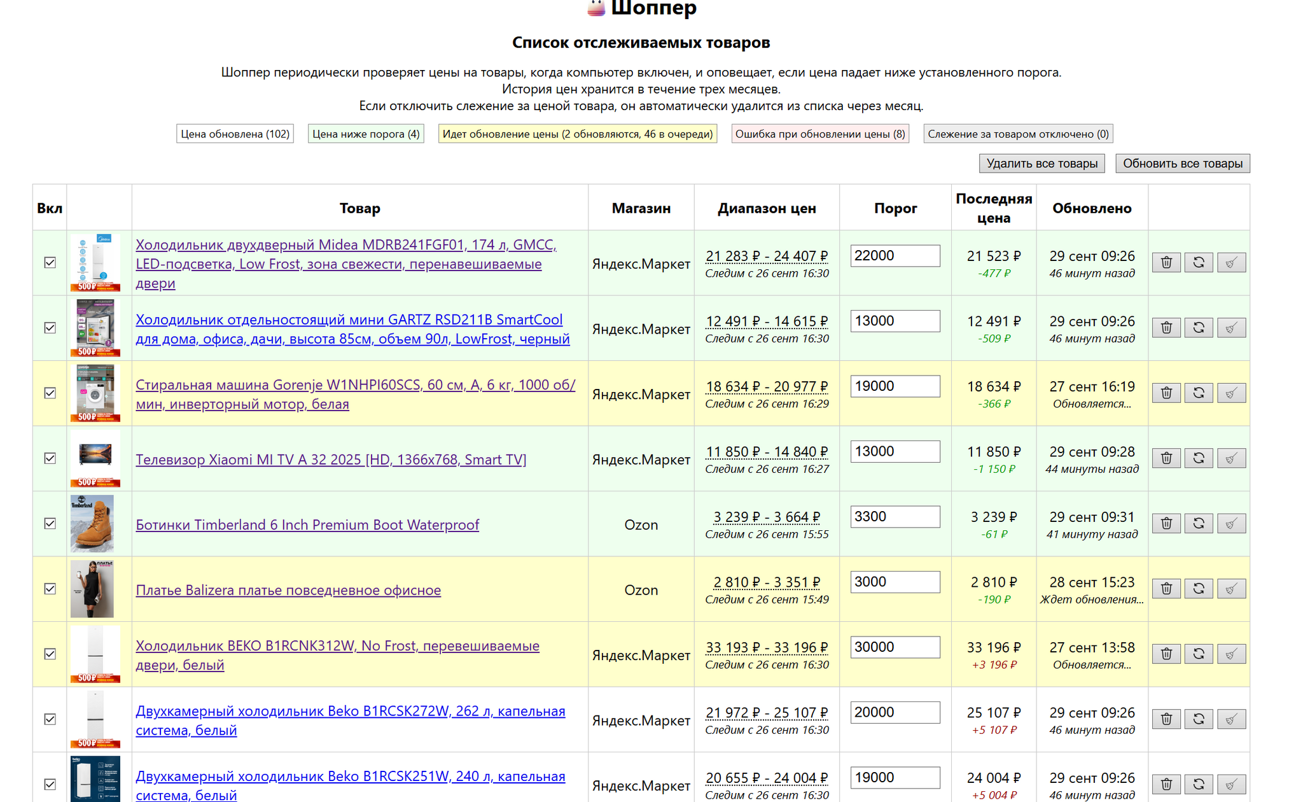This screenshot has width=1303, height=802.
Task: Click broom icon for Gorenje washing machine row
Action: (1230, 393)
